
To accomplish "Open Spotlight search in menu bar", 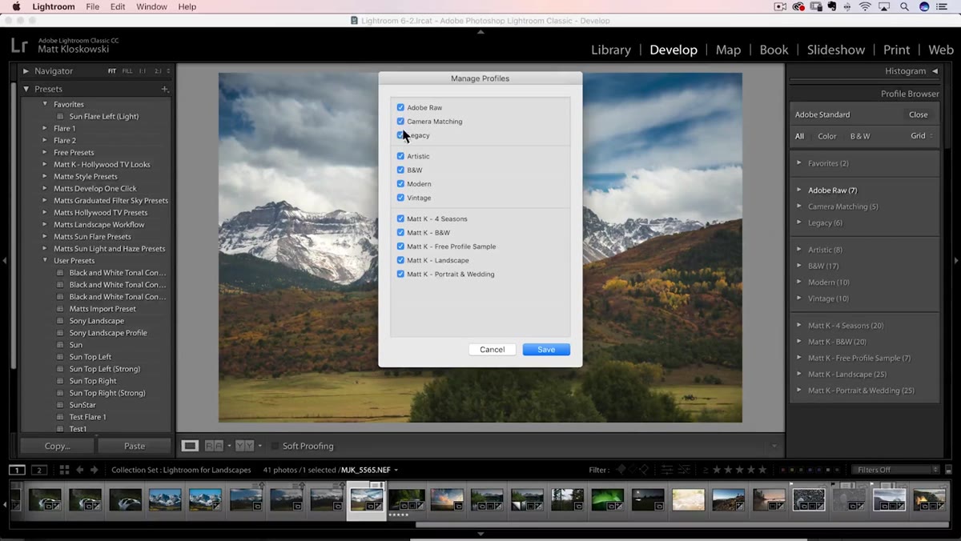I will click(904, 6).
